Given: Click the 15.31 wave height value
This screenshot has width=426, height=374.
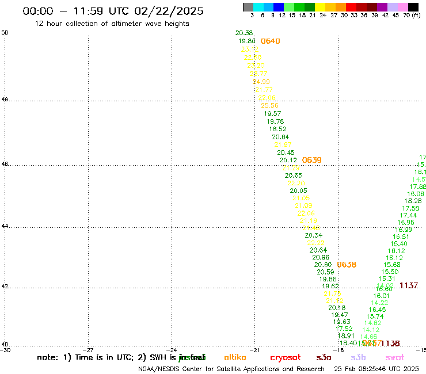Looking at the screenshot, I should point(387,278).
